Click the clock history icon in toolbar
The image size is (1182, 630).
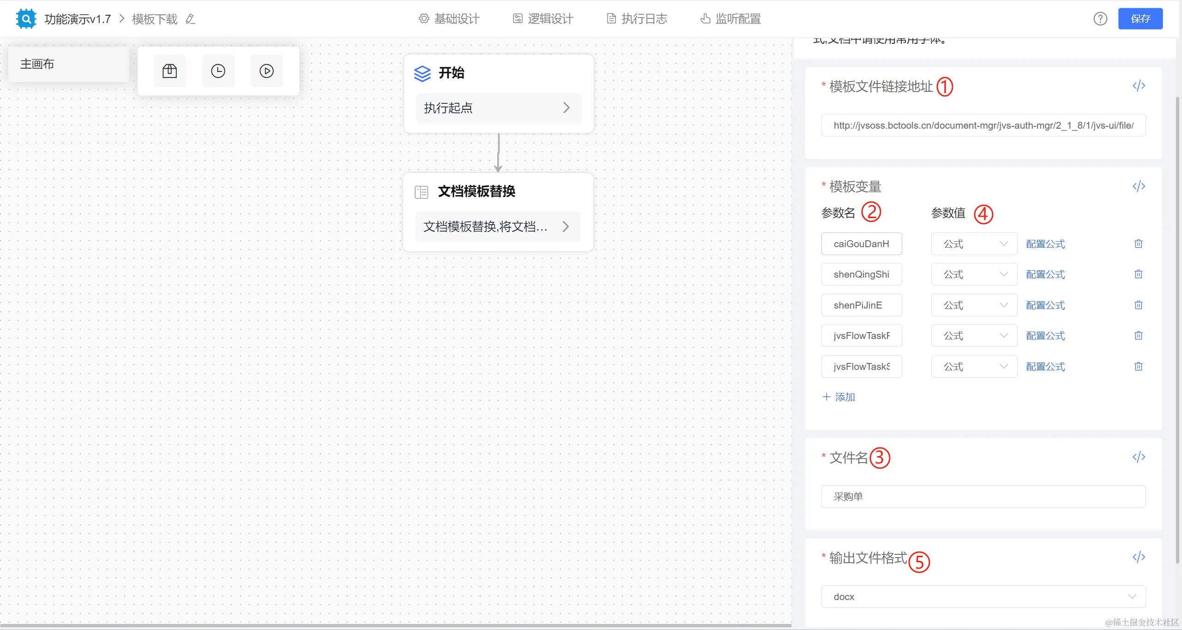[x=218, y=71]
